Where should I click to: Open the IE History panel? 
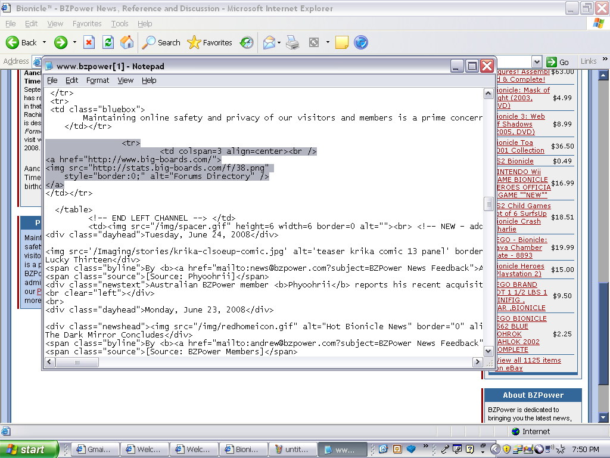(x=247, y=42)
